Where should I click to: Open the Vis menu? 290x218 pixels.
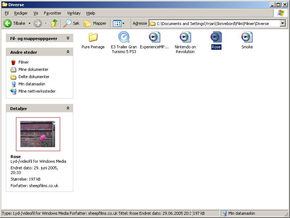[36, 13]
